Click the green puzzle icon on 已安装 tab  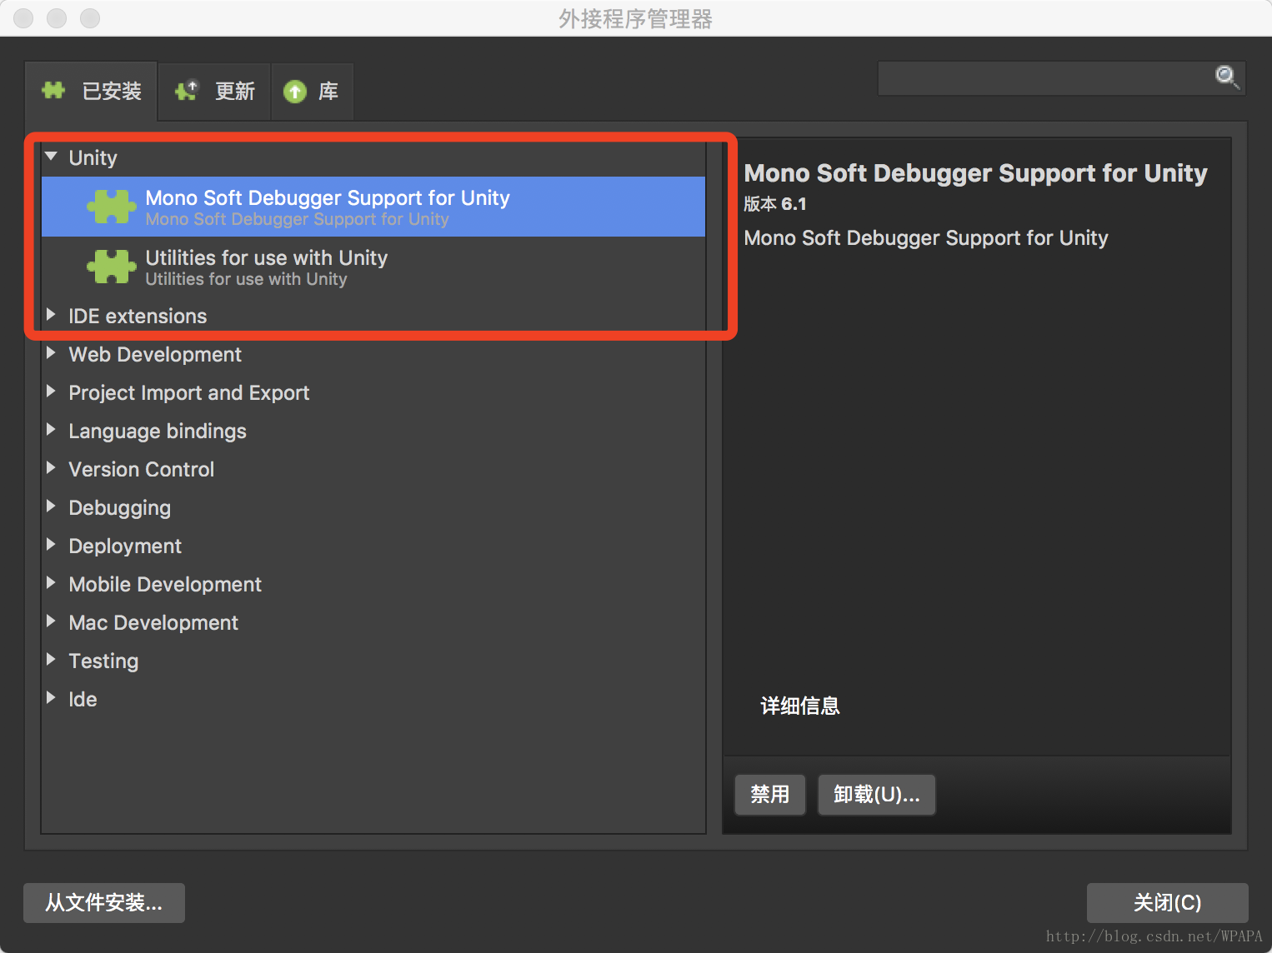tap(53, 90)
